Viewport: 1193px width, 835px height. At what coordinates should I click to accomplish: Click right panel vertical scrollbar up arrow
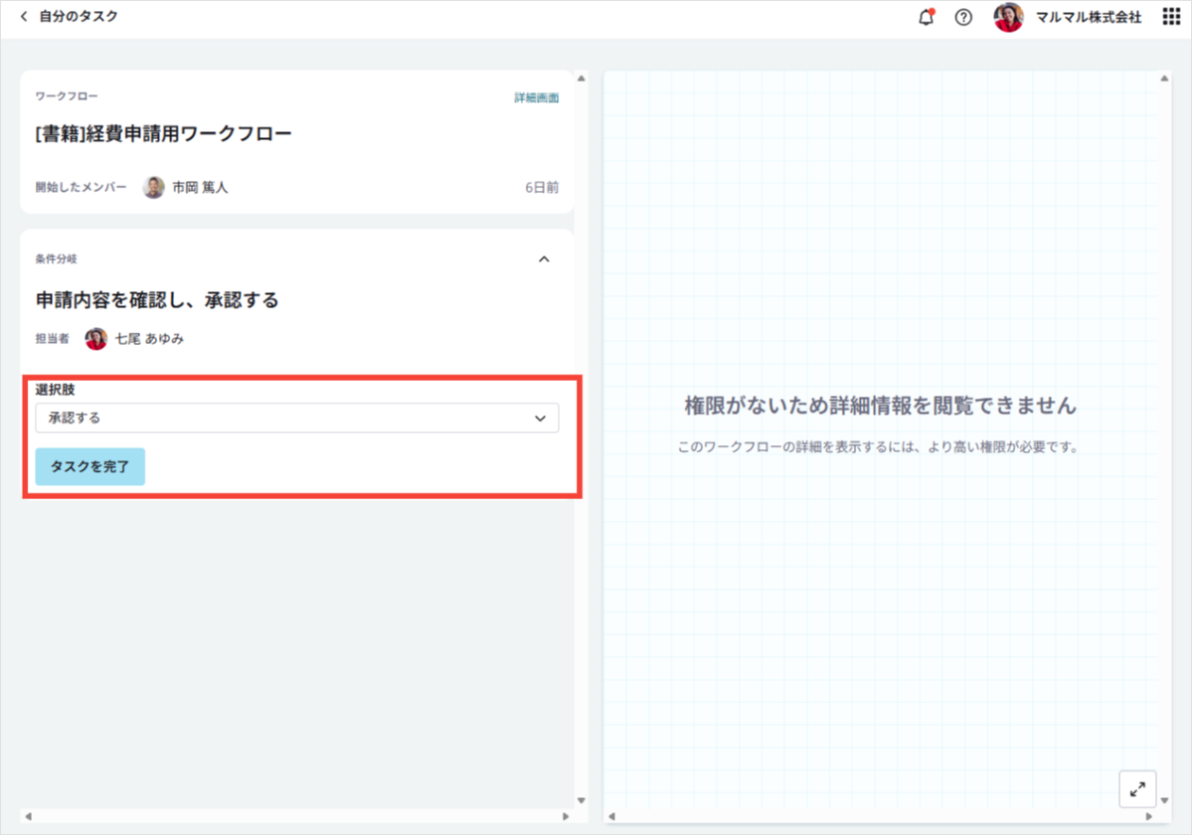pos(1165,79)
